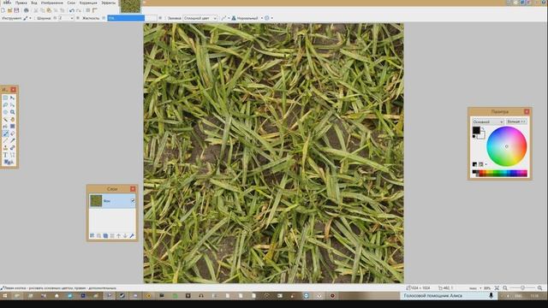Screen dimensions: 548x308
Task: Click the zoom slider in status bar
Action: tap(522, 288)
